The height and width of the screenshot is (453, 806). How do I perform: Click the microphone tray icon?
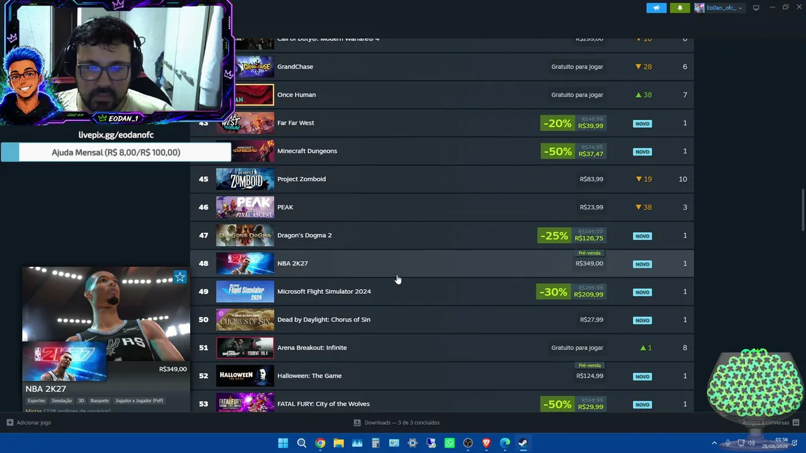(728, 443)
